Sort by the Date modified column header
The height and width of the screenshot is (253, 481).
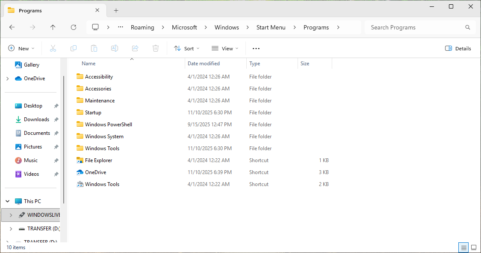coord(204,64)
